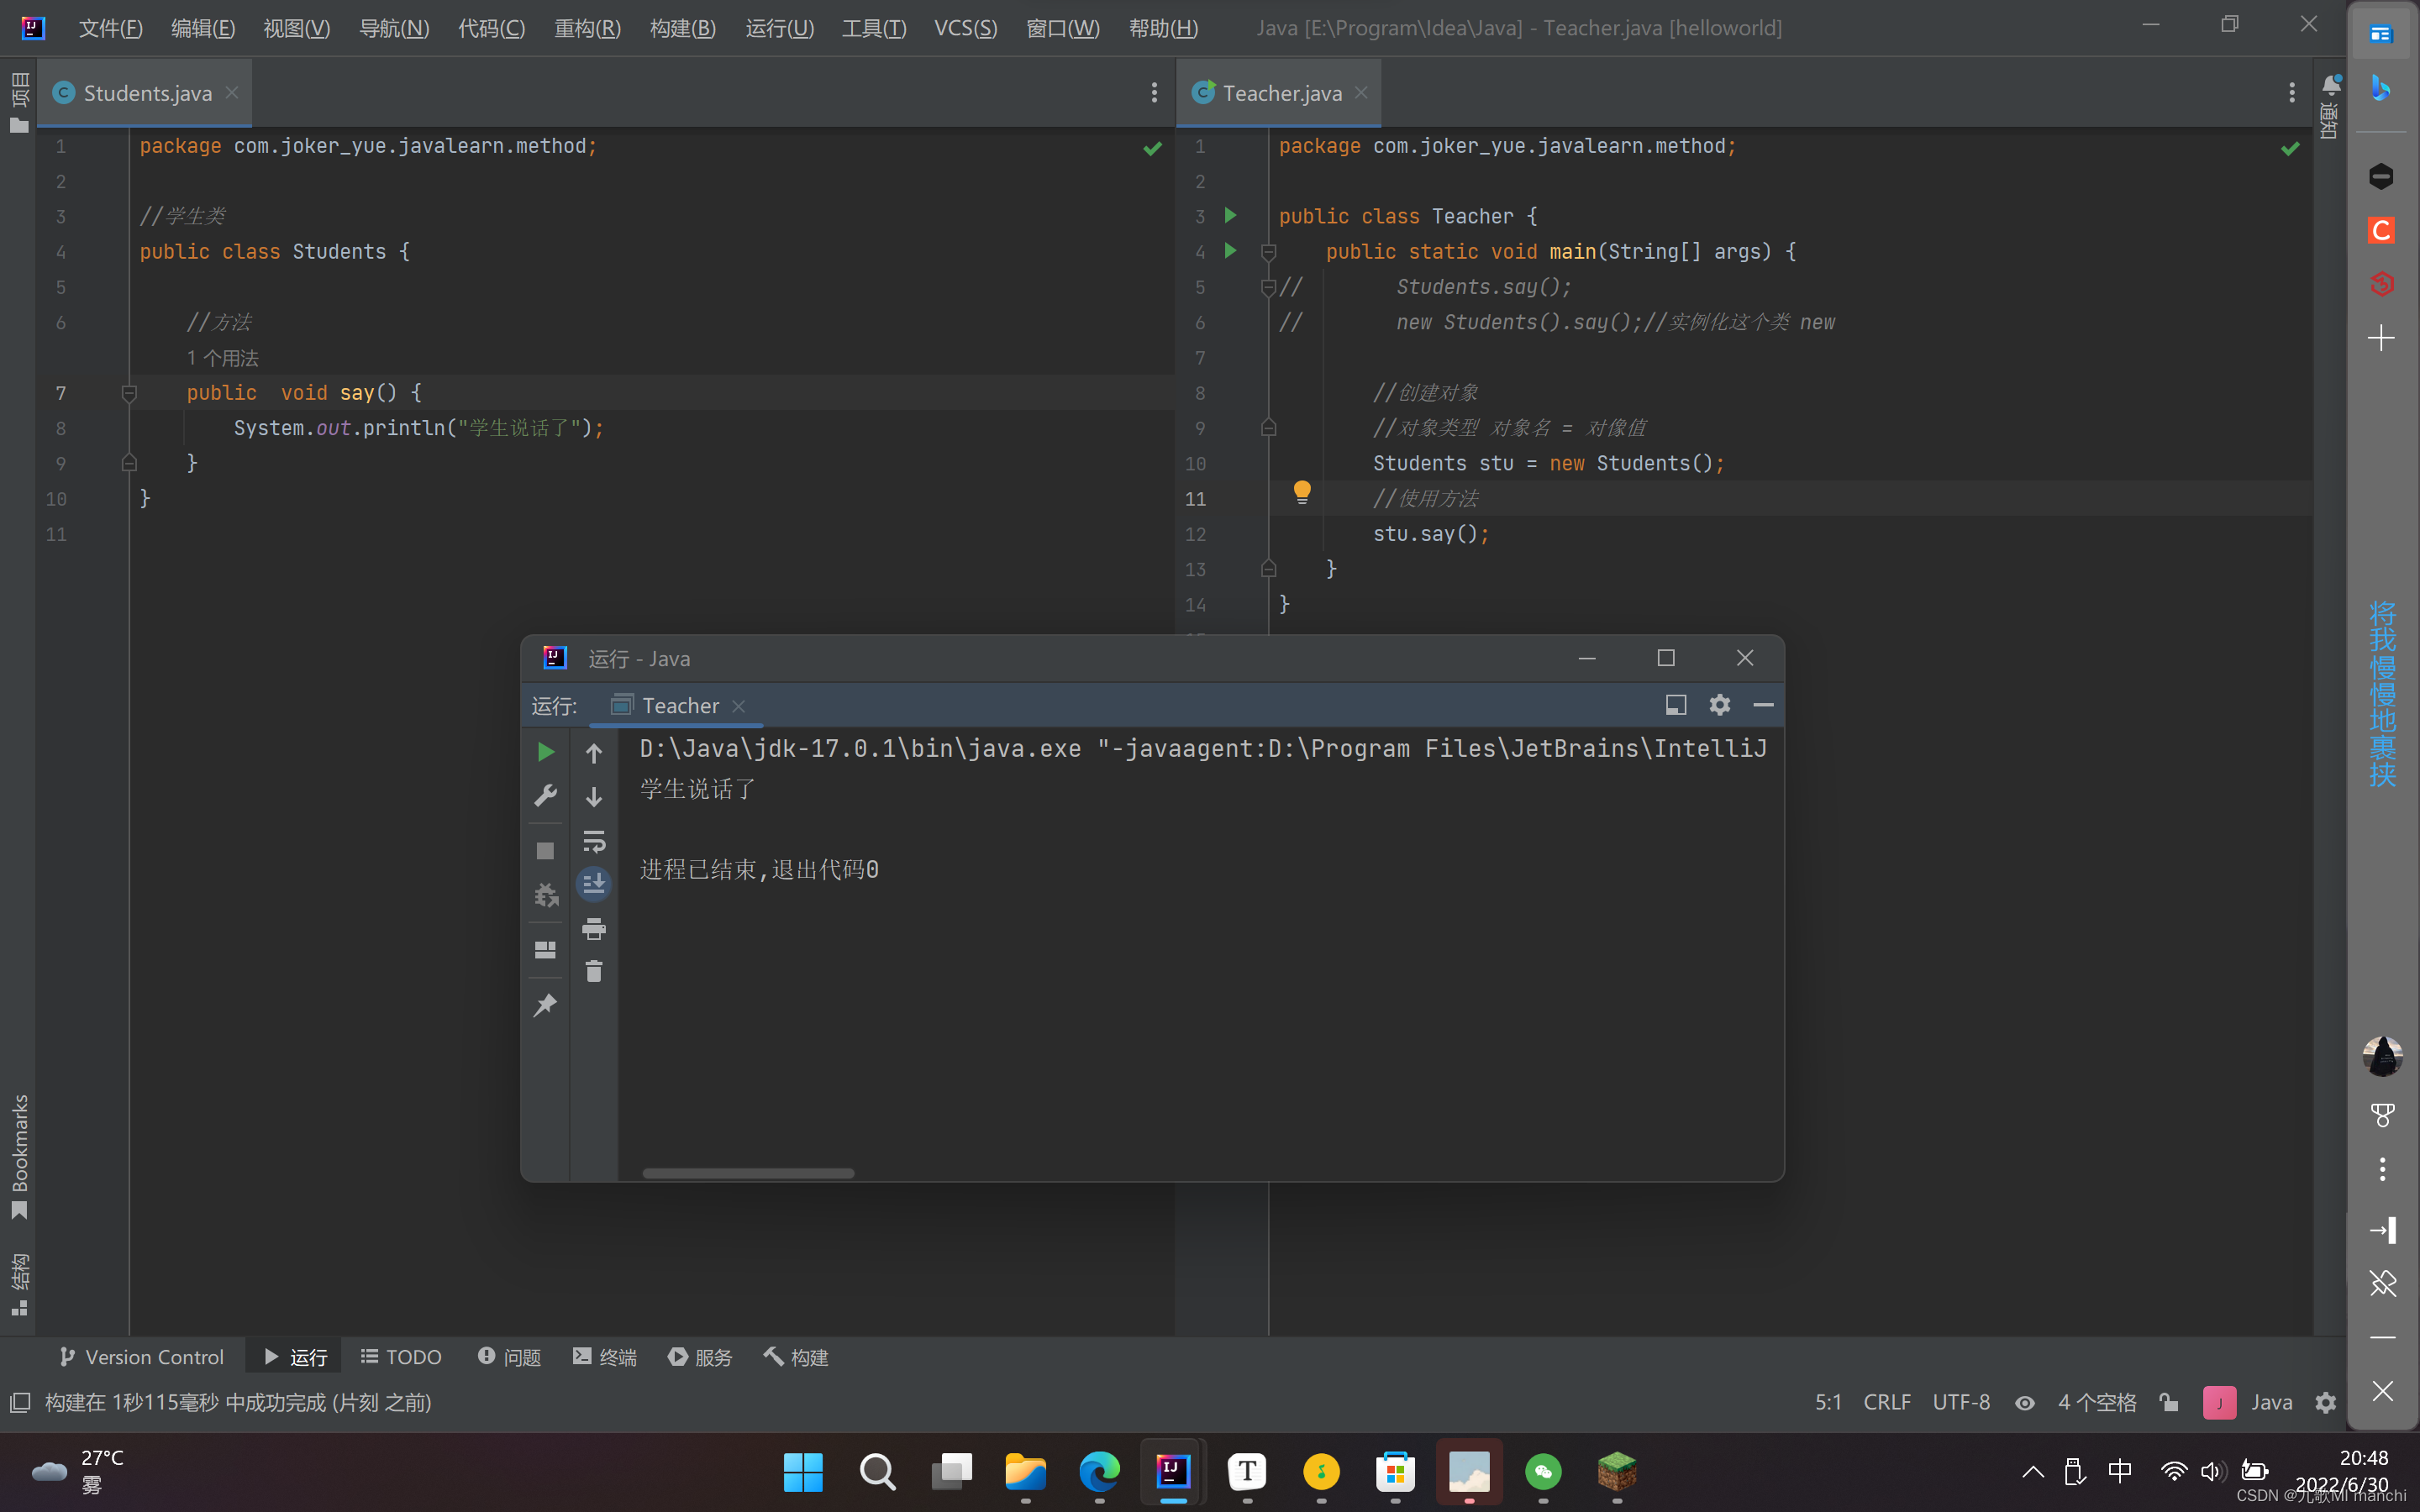
Task: Open the 重构(R) menu
Action: point(587,28)
